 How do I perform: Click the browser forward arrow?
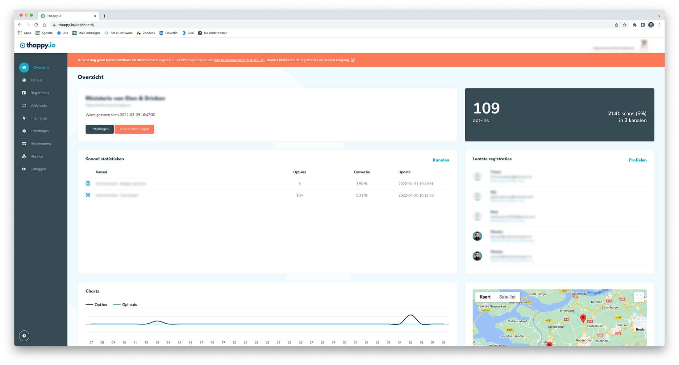28,25
